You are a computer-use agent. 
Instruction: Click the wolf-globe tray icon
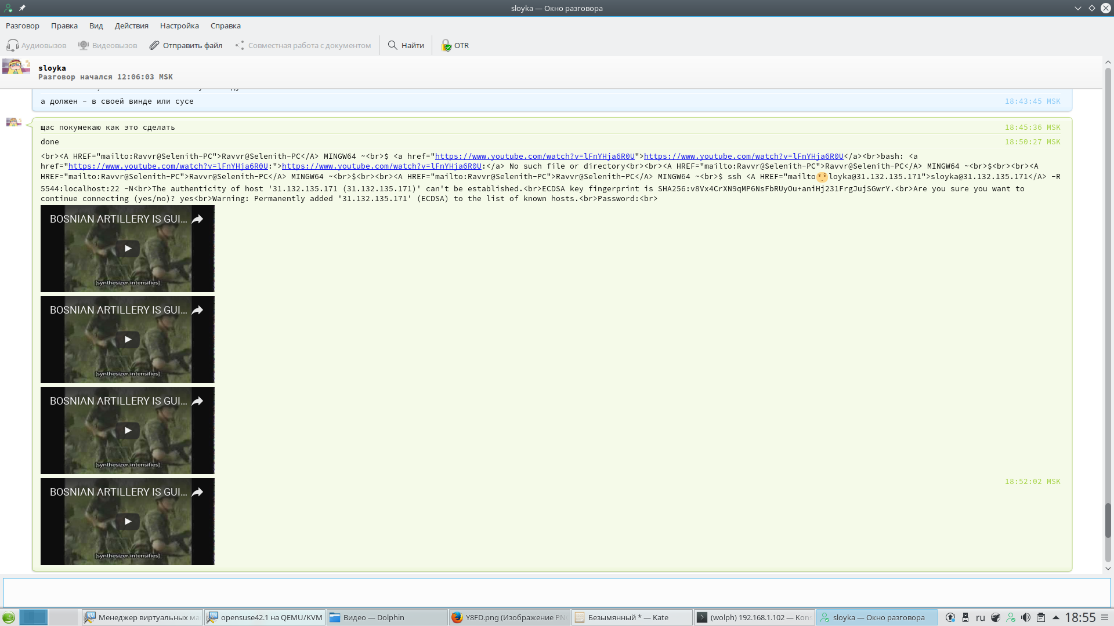996,617
